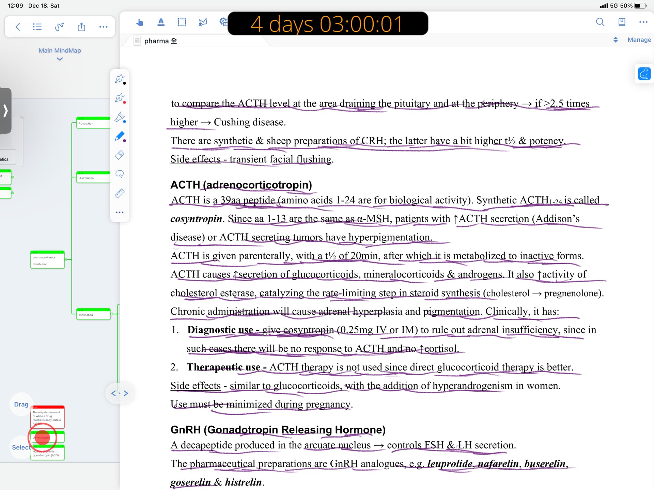Click the right arrow of the panel divider control
Viewport: 654px width, 490px height.
coord(126,393)
